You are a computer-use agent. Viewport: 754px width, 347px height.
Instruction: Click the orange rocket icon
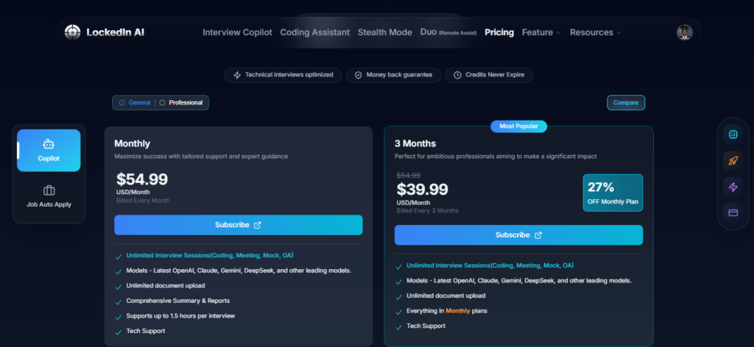733,160
